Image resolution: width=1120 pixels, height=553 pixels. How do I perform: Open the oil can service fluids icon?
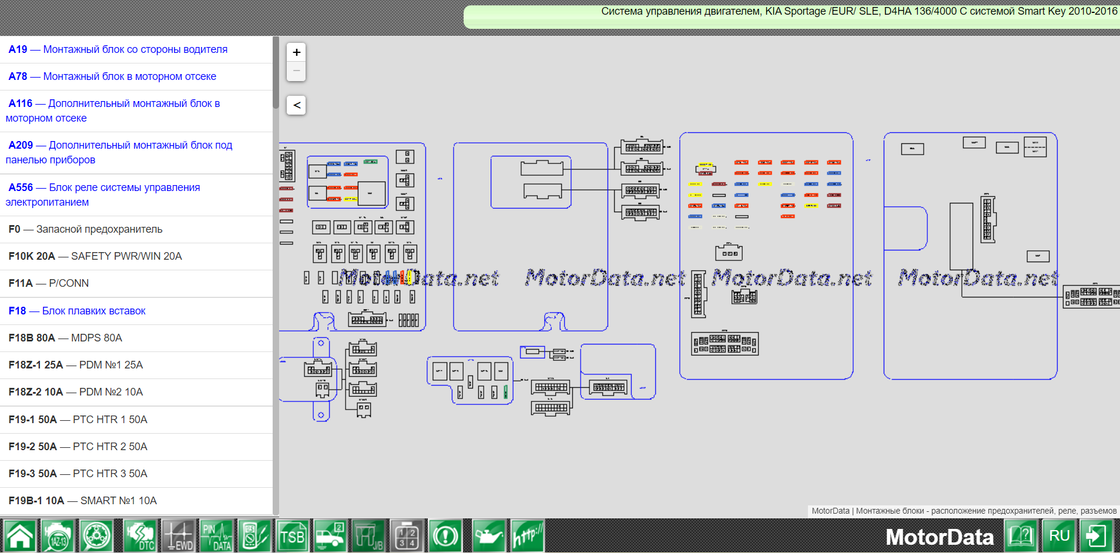pyautogui.click(x=488, y=536)
